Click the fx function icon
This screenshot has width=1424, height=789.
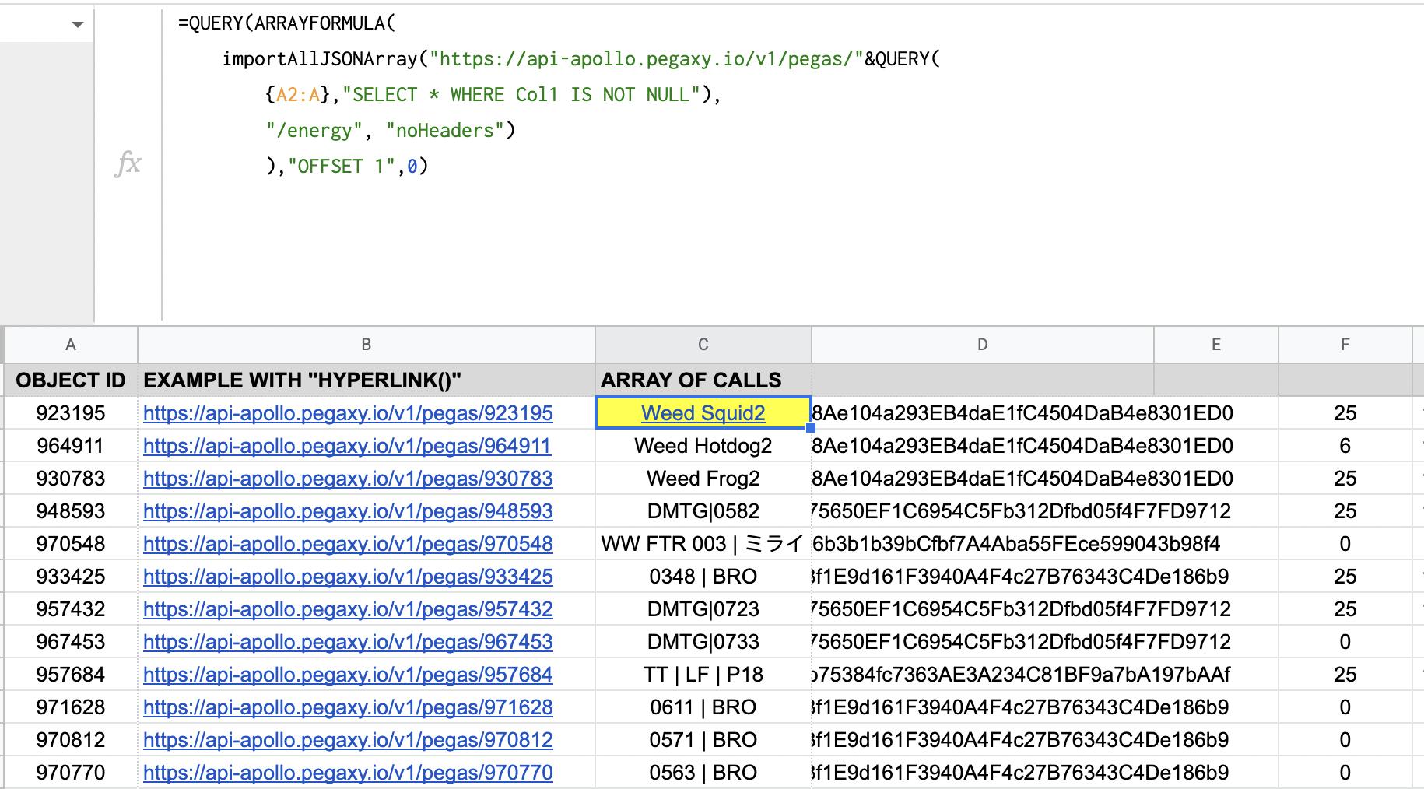click(x=128, y=163)
